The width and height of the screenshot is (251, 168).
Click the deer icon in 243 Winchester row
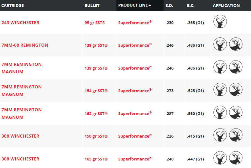[220, 21]
